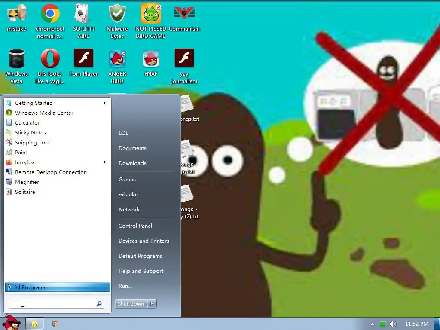The width and height of the screenshot is (440, 330).
Task: Open 'NOT PISSED BIRD GAME' icon
Action: point(151,21)
